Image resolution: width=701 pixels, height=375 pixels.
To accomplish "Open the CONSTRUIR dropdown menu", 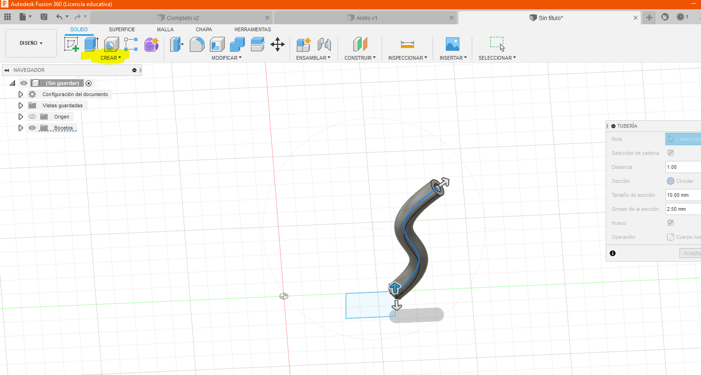I will click(360, 58).
